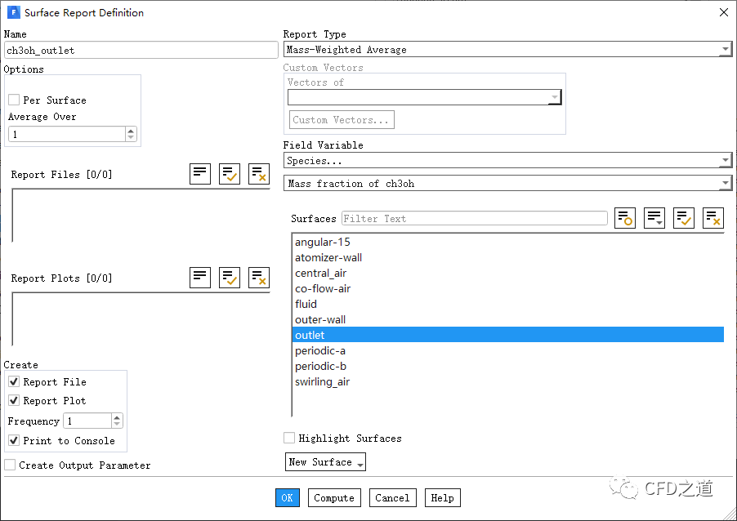
Task: Click select-all icon for Report Plots
Action: tap(230, 278)
